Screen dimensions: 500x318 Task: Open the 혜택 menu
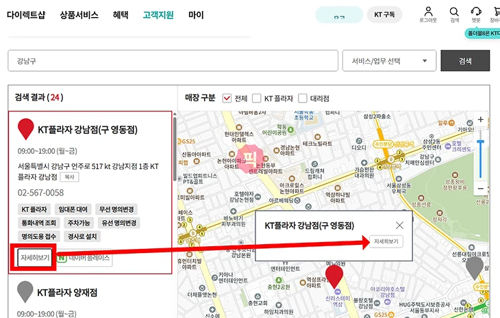[x=121, y=15]
